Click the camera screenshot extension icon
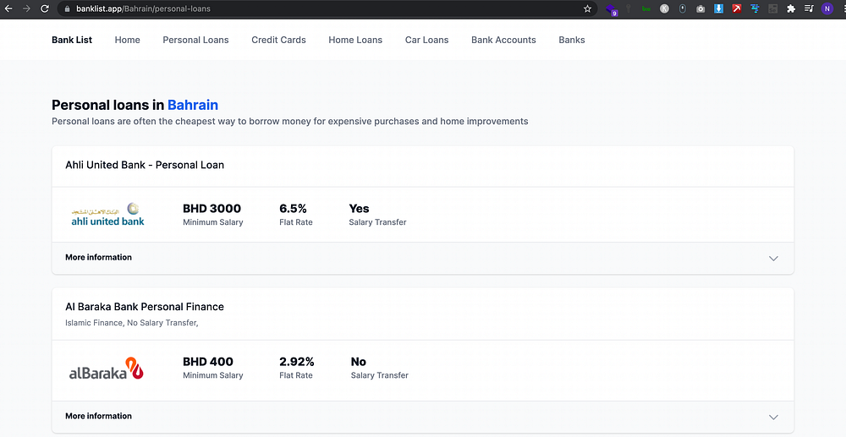 pos(700,8)
